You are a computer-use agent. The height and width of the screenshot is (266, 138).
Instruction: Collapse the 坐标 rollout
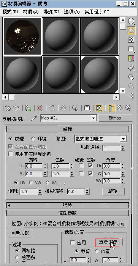coord(68,129)
